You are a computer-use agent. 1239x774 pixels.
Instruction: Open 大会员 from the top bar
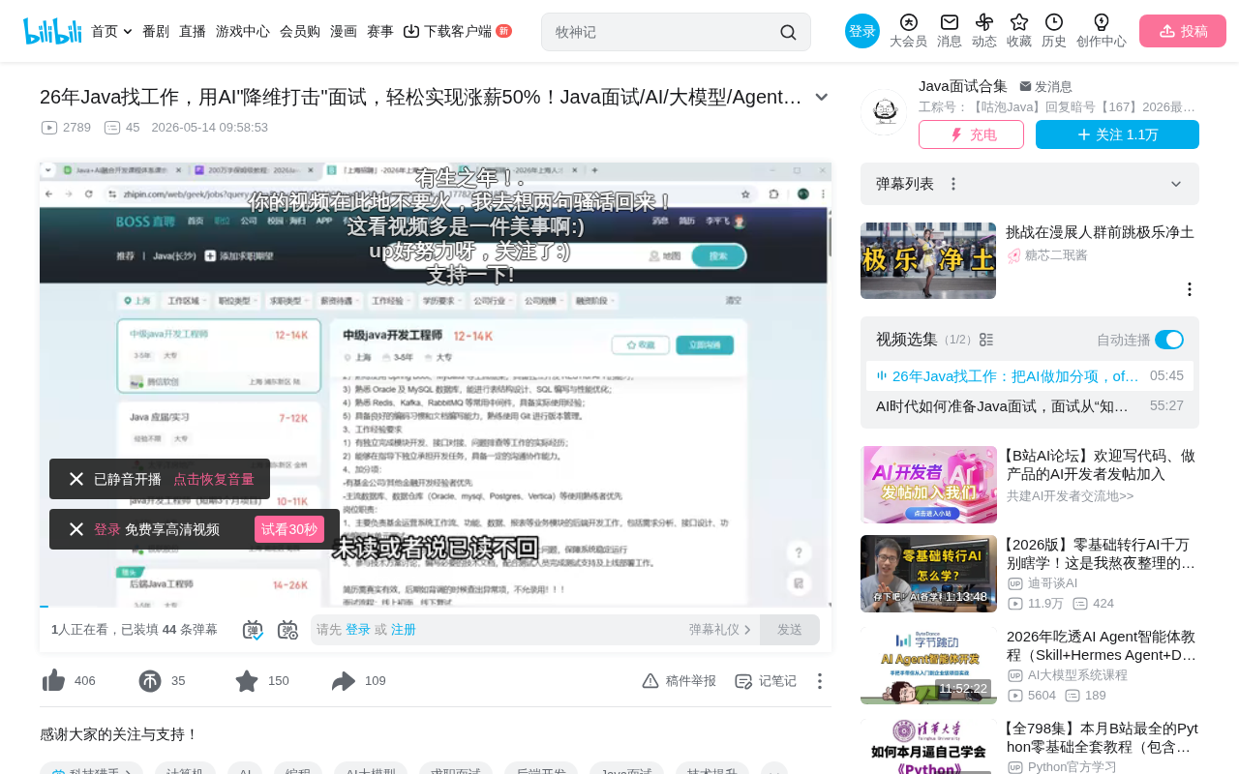(x=908, y=31)
